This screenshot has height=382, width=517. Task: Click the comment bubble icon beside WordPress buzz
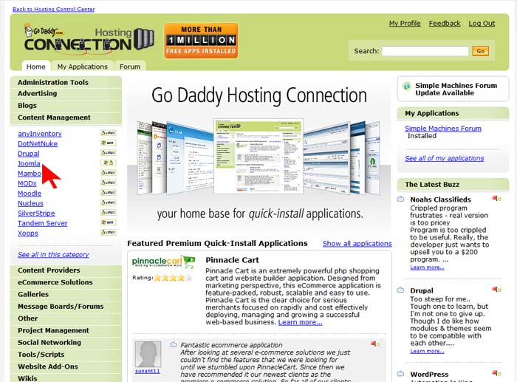pyautogui.click(x=400, y=374)
